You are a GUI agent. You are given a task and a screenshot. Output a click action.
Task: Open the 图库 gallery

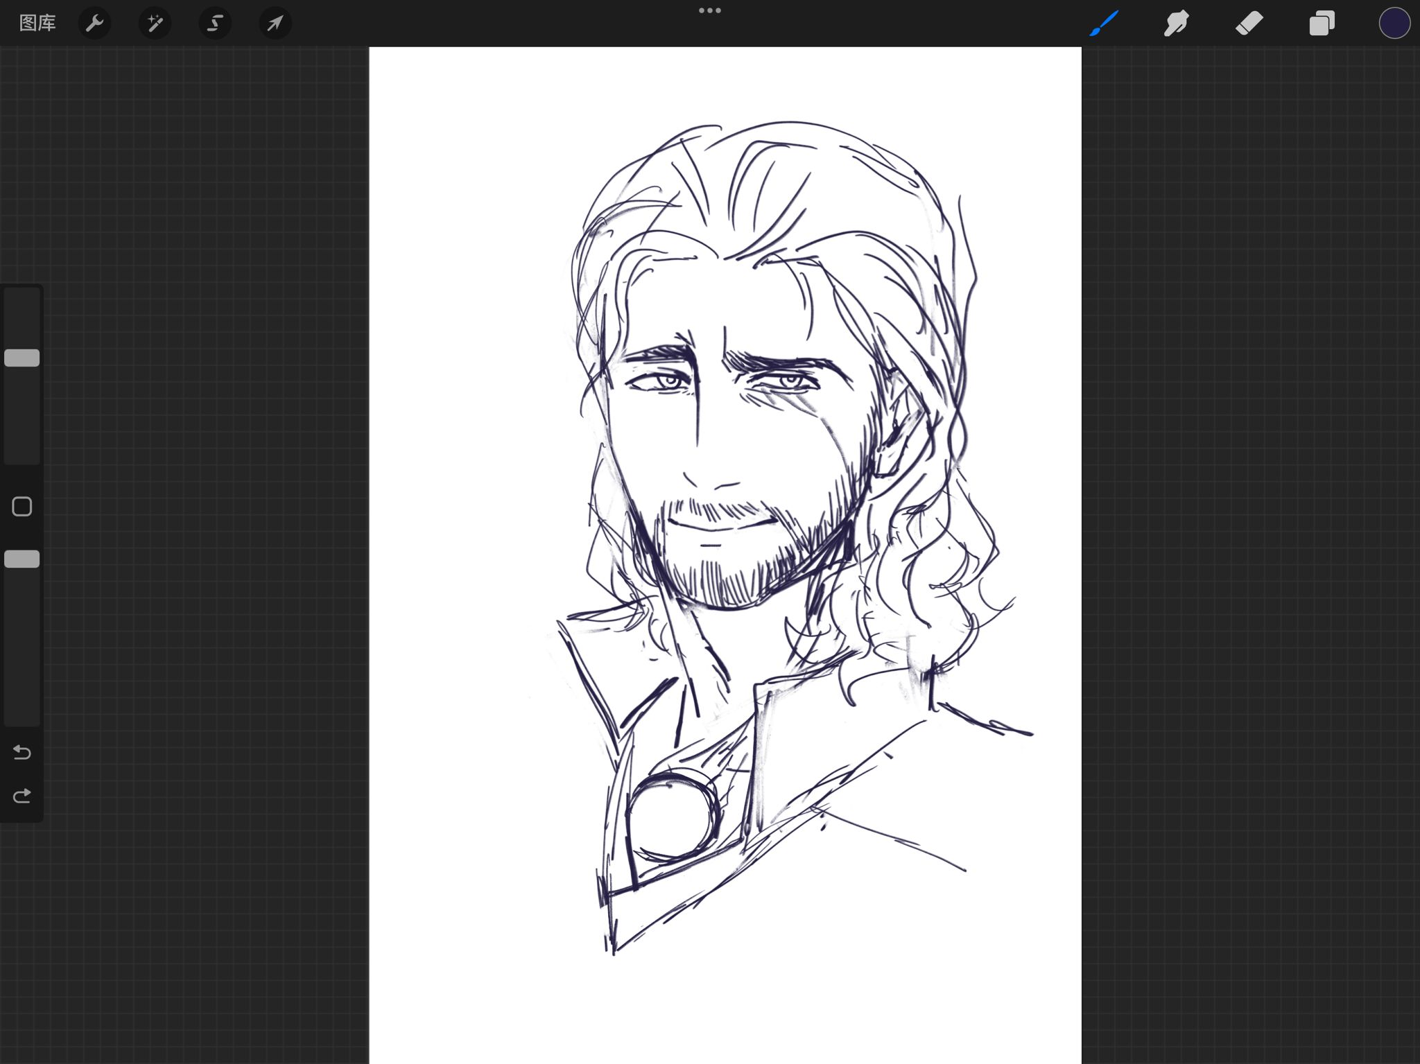37,23
